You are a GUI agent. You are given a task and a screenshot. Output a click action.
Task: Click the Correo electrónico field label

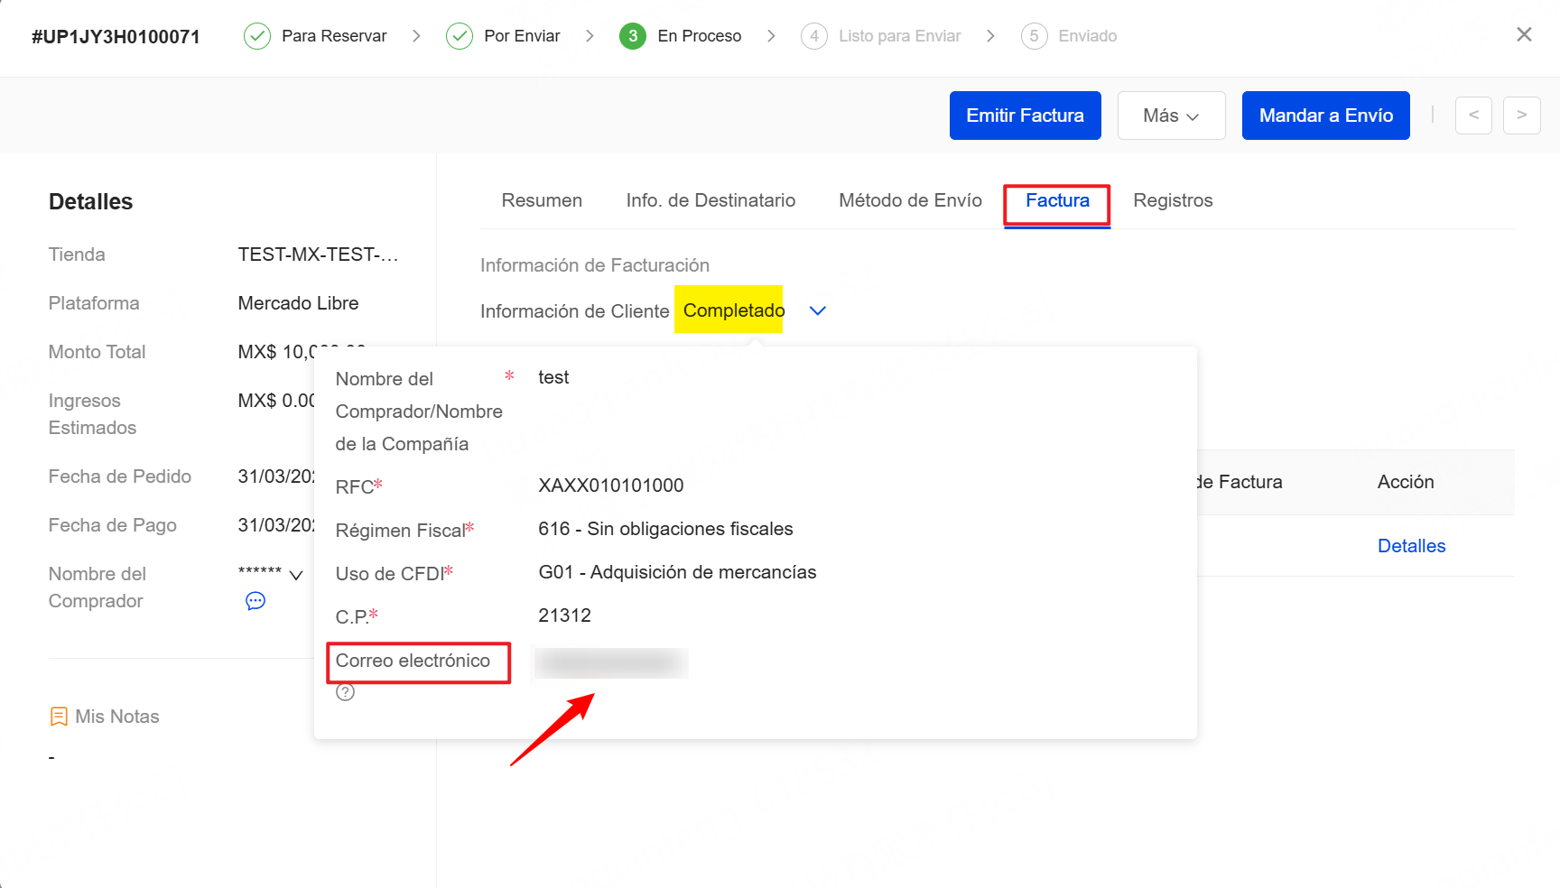[413, 661]
